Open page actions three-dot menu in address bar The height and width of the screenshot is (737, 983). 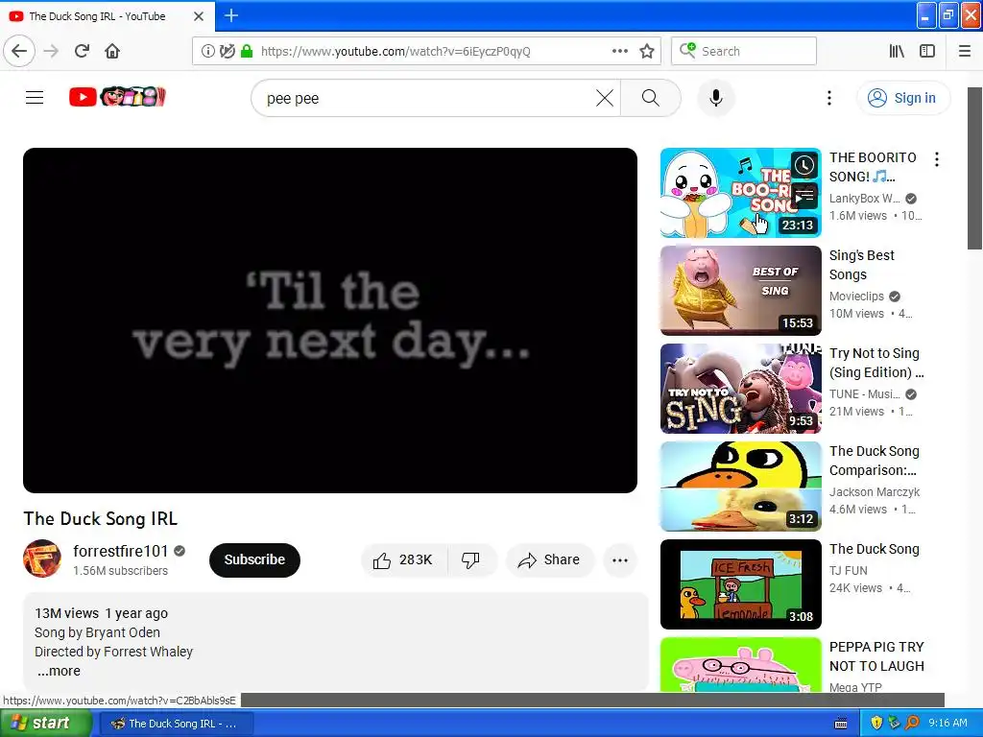(619, 51)
